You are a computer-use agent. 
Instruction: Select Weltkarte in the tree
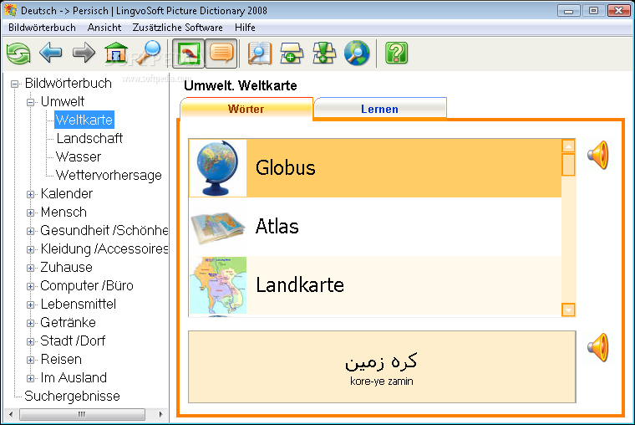[x=84, y=120]
